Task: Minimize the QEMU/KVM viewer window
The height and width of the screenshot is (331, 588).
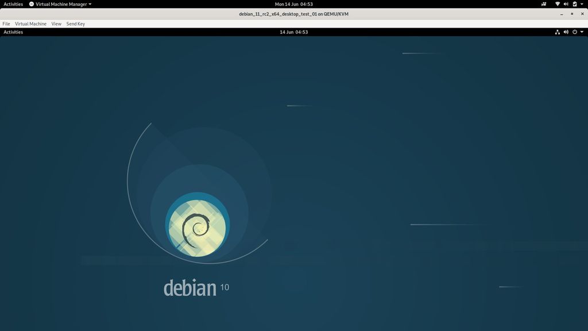Action: coord(562,14)
